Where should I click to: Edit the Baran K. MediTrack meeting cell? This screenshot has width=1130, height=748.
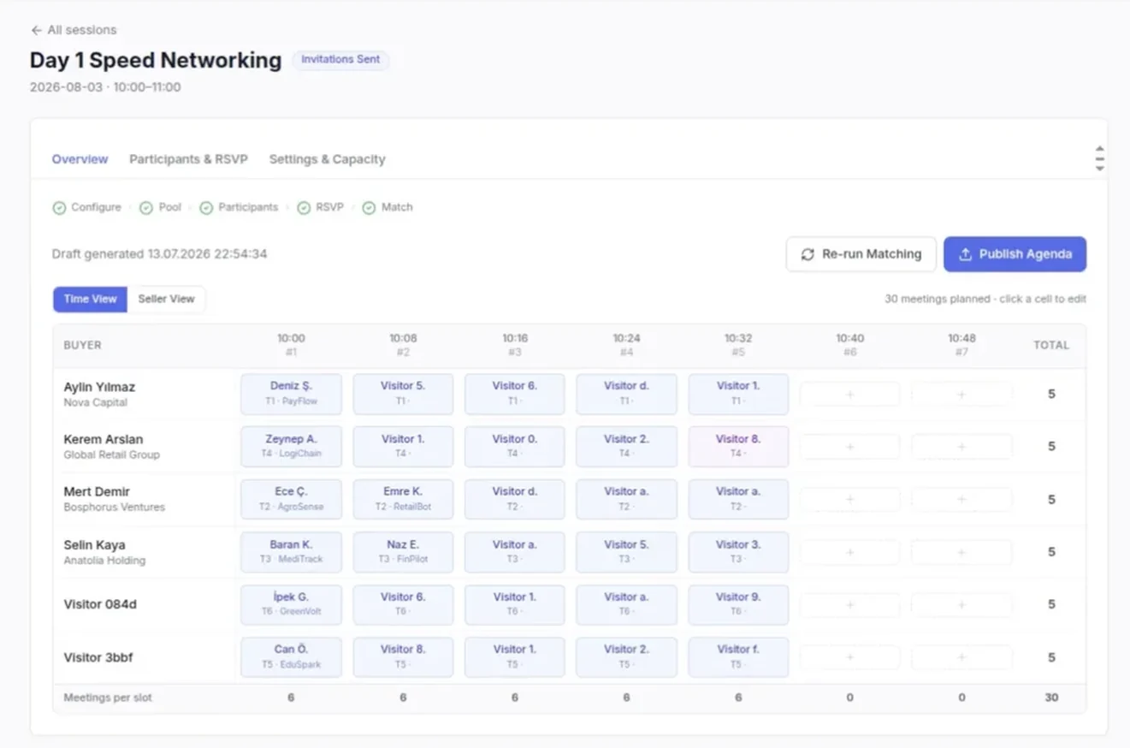coord(291,552)
